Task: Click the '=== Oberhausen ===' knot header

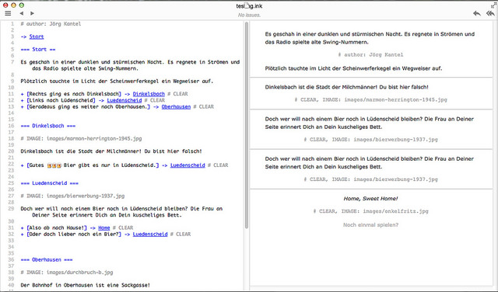Action: pos(47,259)
